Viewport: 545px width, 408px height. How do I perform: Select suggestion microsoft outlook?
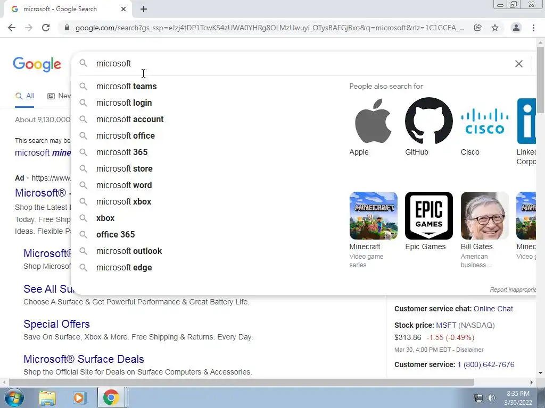(129, 251)
